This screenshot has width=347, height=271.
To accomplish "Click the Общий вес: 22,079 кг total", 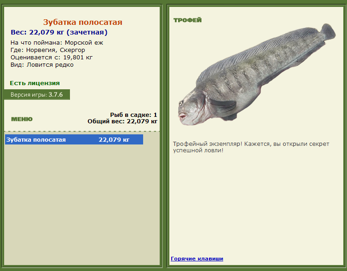I will click(x=122, y=121).
